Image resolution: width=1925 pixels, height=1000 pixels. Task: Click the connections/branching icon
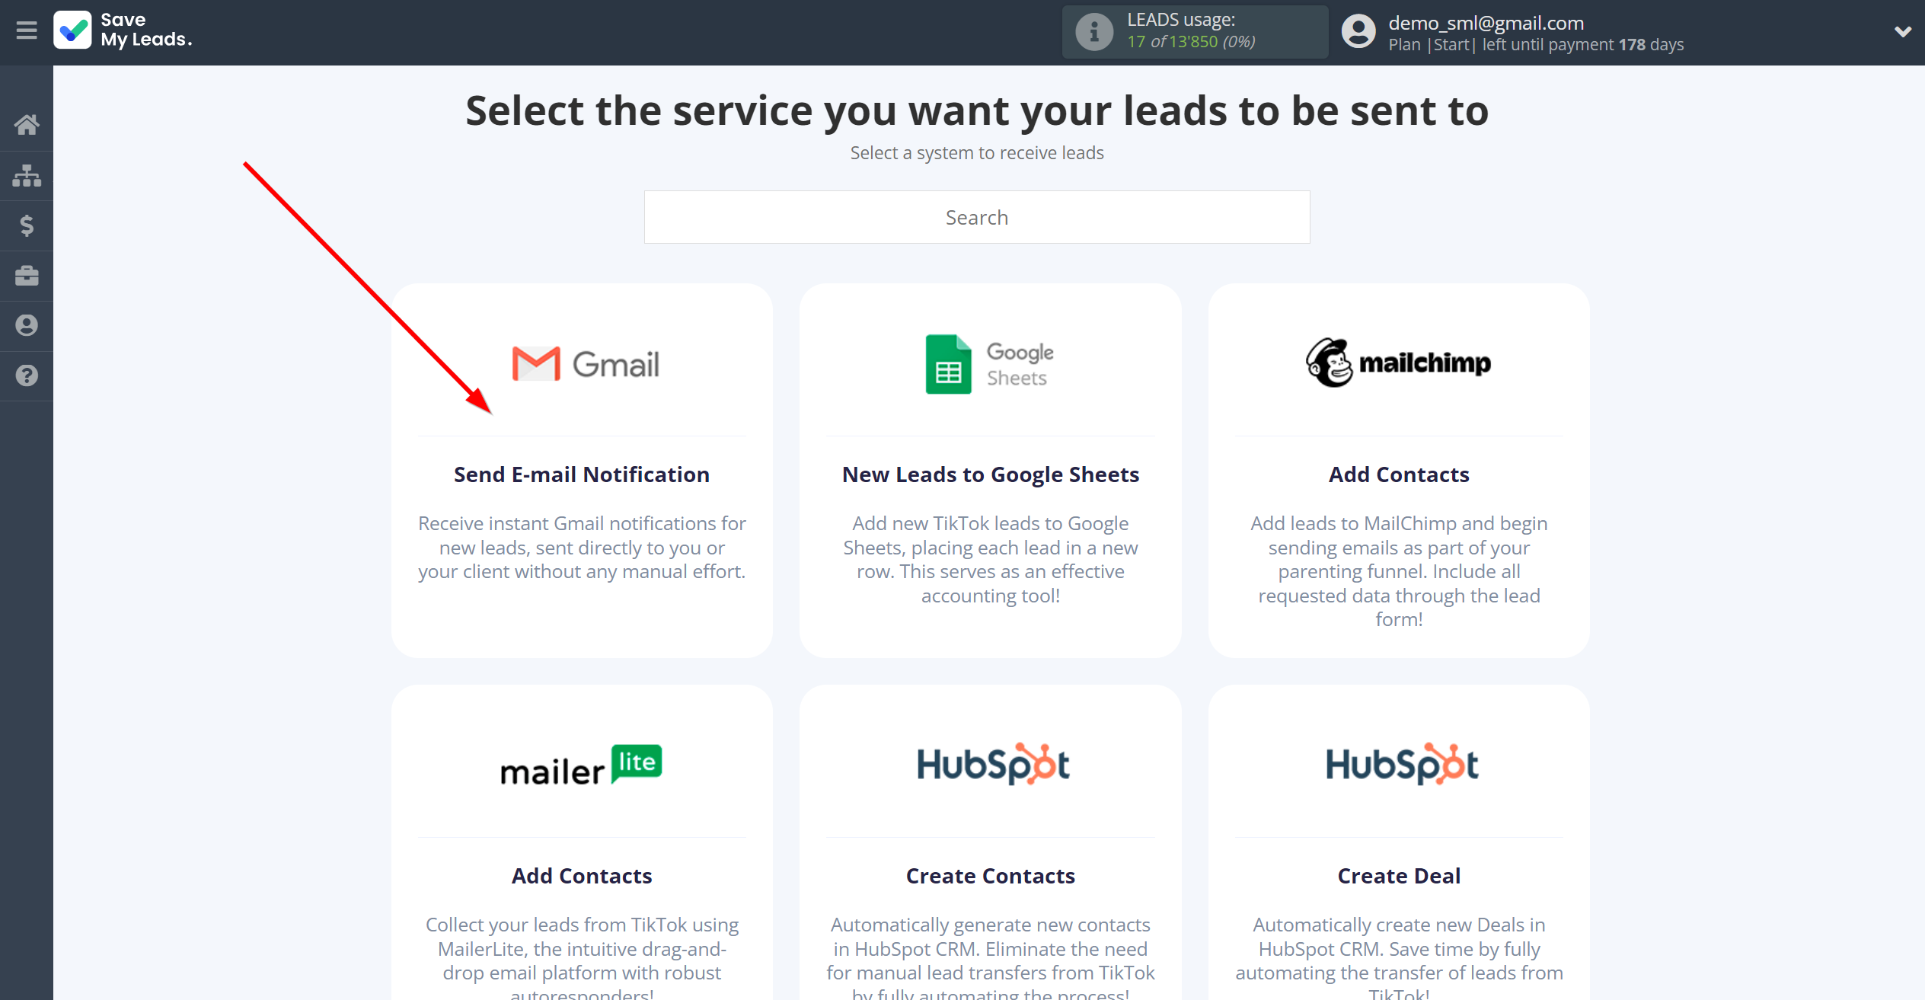[27, 174]
